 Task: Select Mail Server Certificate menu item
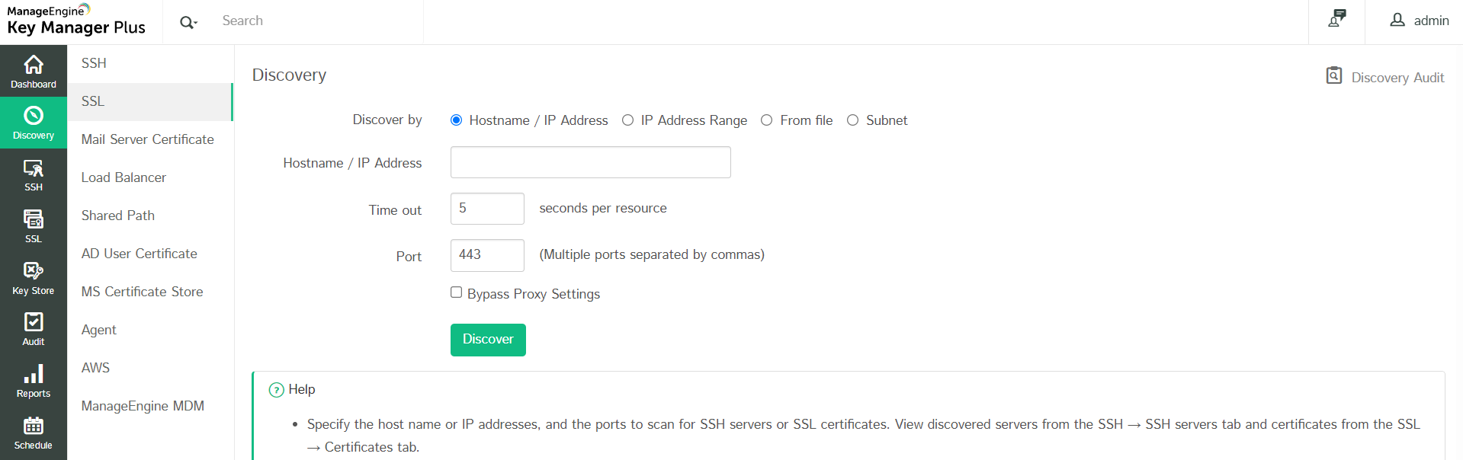click(148, 139)
